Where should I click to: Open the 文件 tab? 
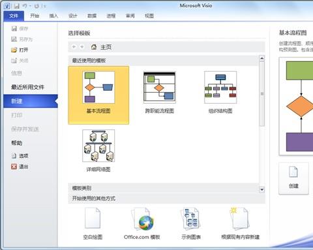pos(14,16)
